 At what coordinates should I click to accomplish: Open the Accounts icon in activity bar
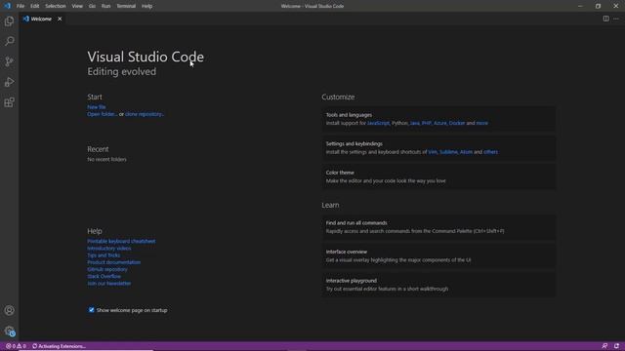tap(9, 310)
